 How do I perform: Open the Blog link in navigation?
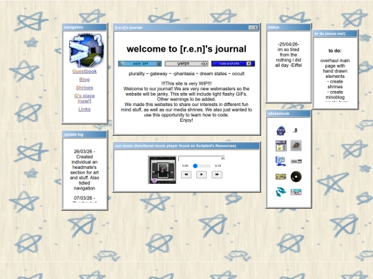click(x=84, y=79)
